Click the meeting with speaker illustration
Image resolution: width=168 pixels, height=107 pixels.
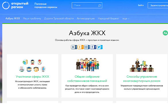point(142,65)
